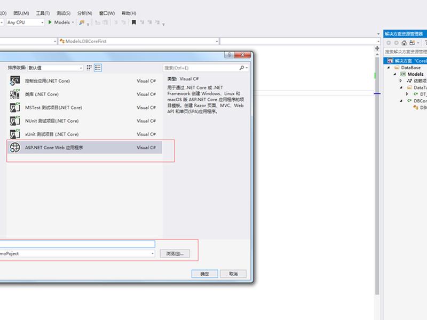
Task: Click Solution Explorer Forward arrow icon
Action: click(396, 43)
